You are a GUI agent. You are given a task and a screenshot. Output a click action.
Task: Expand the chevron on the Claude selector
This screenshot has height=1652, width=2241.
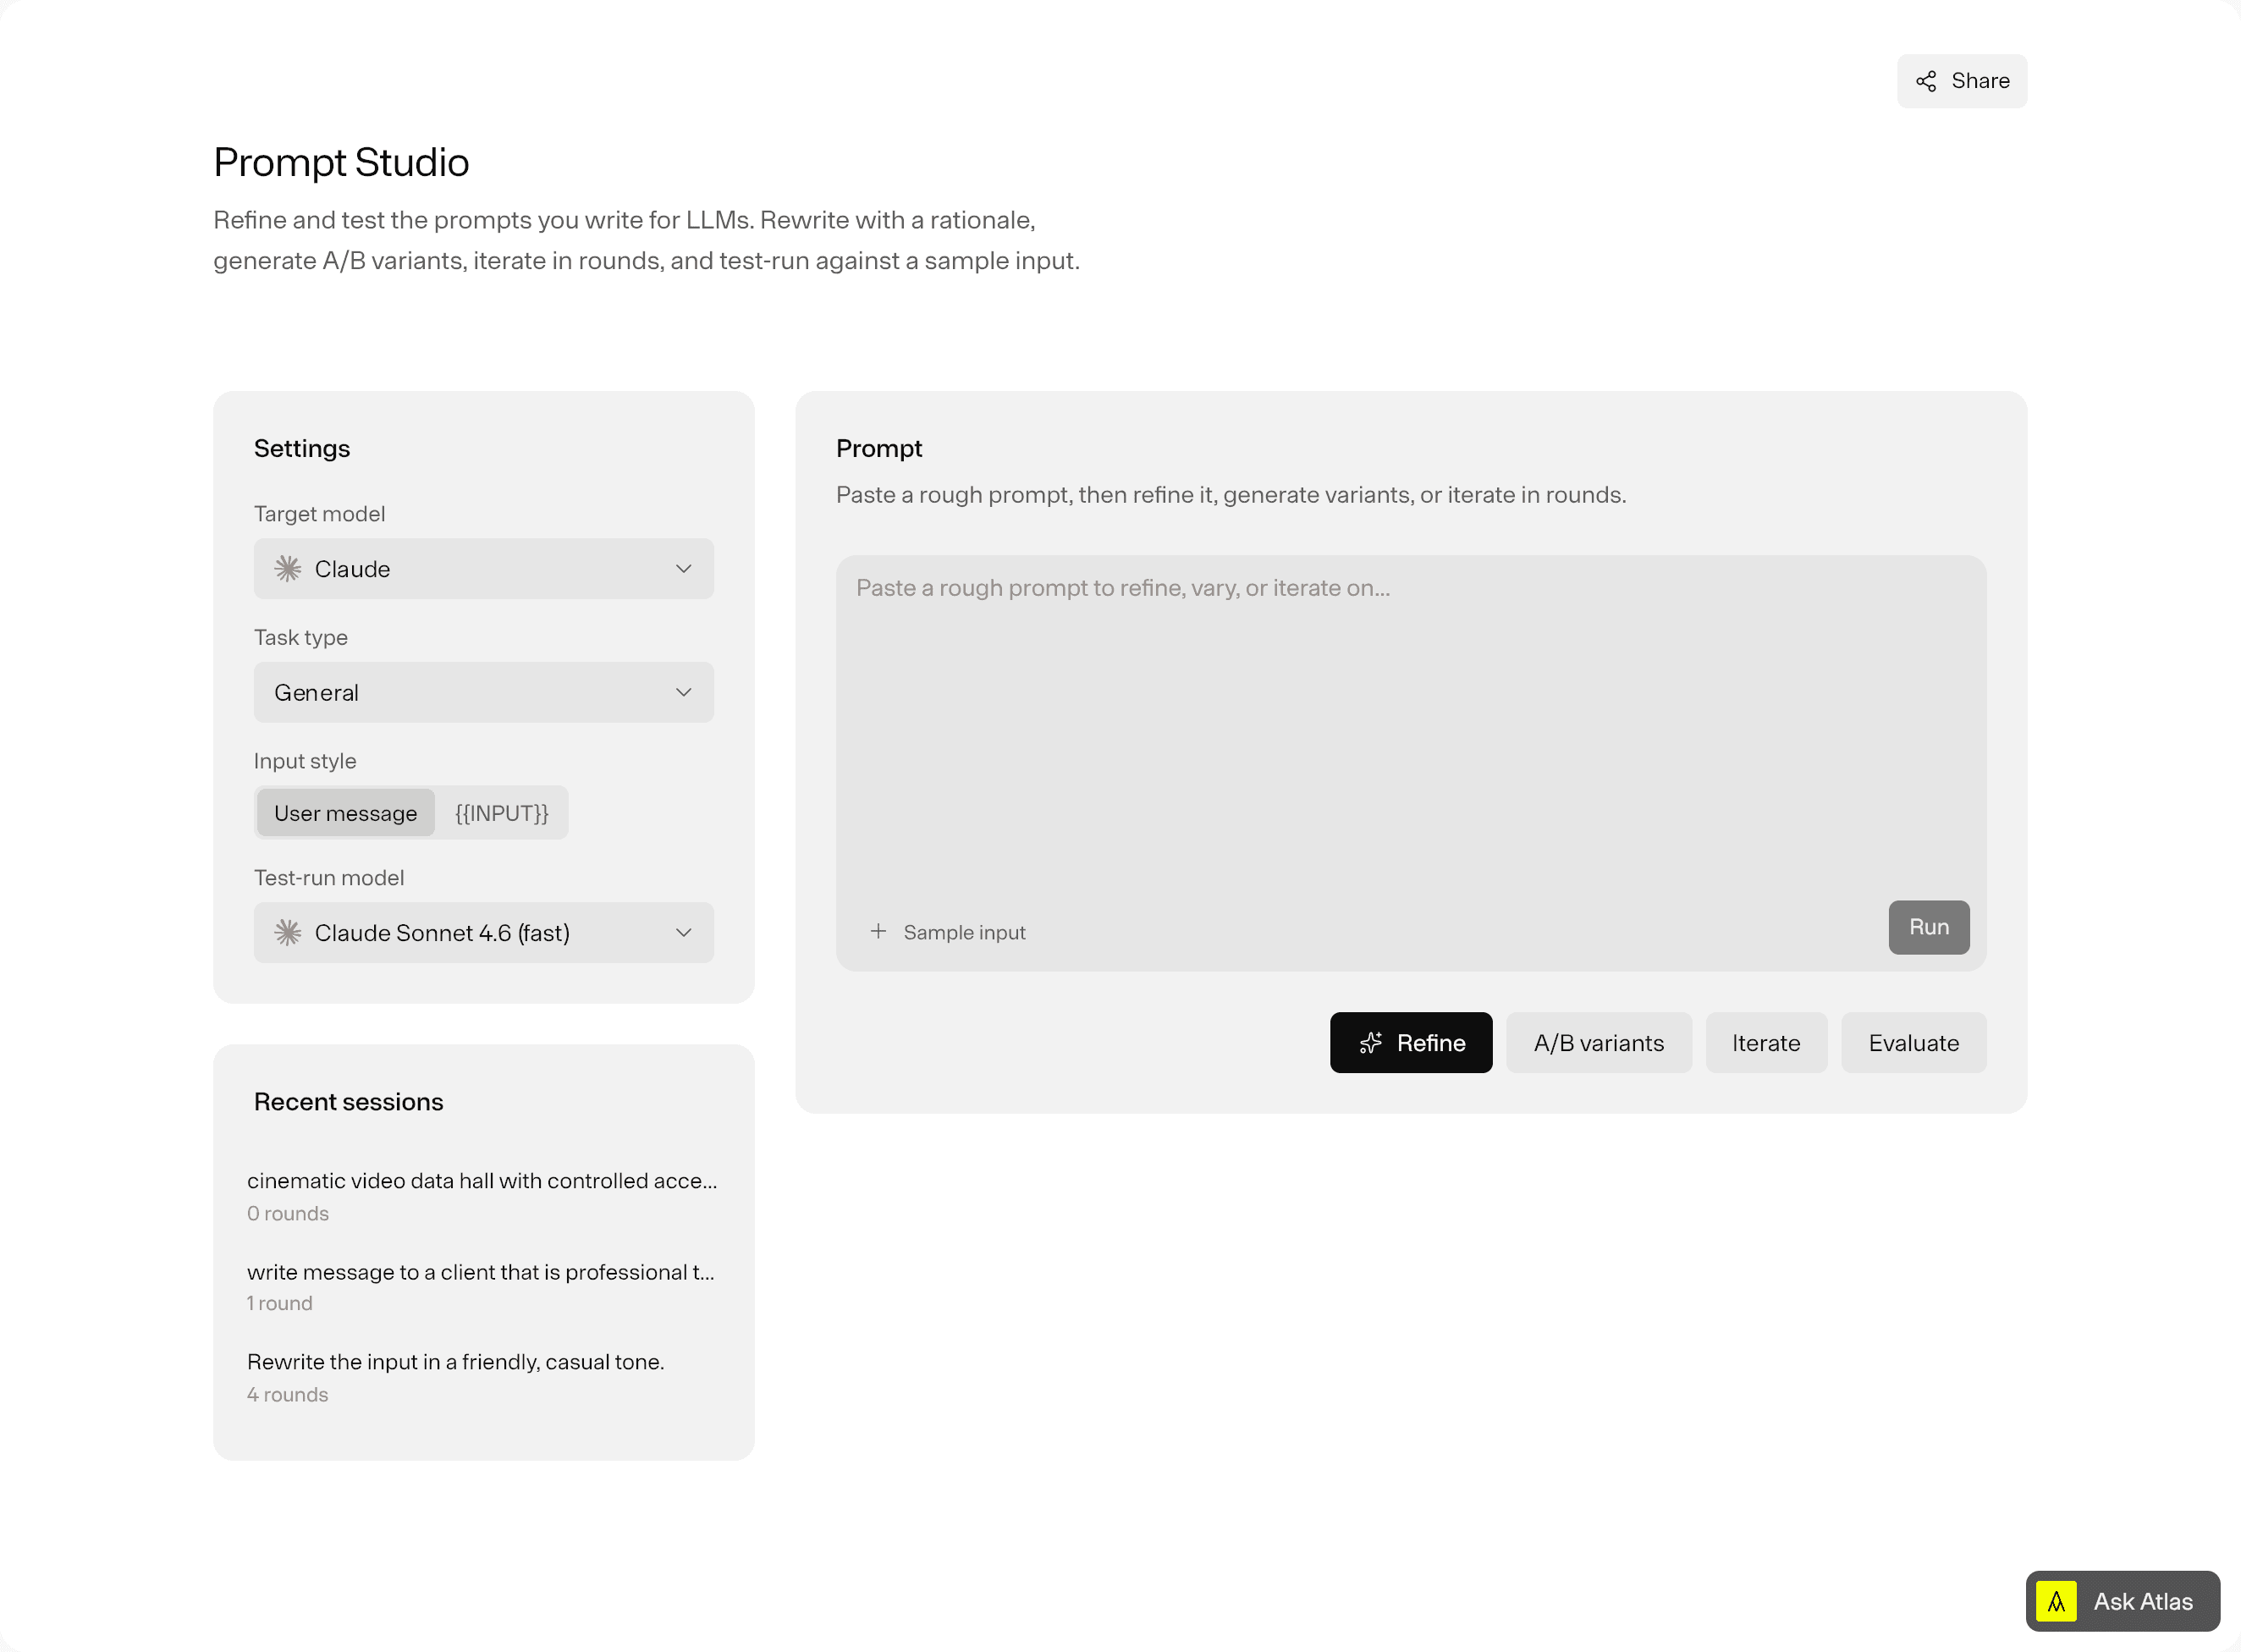tap(684, 569)
